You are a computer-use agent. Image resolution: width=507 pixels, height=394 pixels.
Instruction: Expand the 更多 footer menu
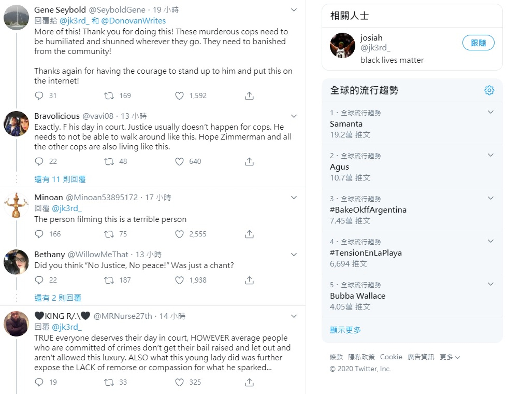(x=450, y=357)
